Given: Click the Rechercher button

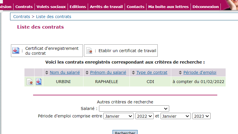Looking at the screenshot, I should tap(125, 133).
